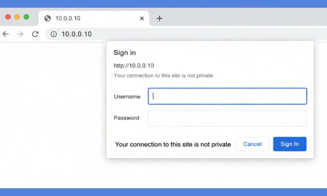Screen dimensions: 327x196
Task: Click the globe favicon on the tab
Action: 47,18
